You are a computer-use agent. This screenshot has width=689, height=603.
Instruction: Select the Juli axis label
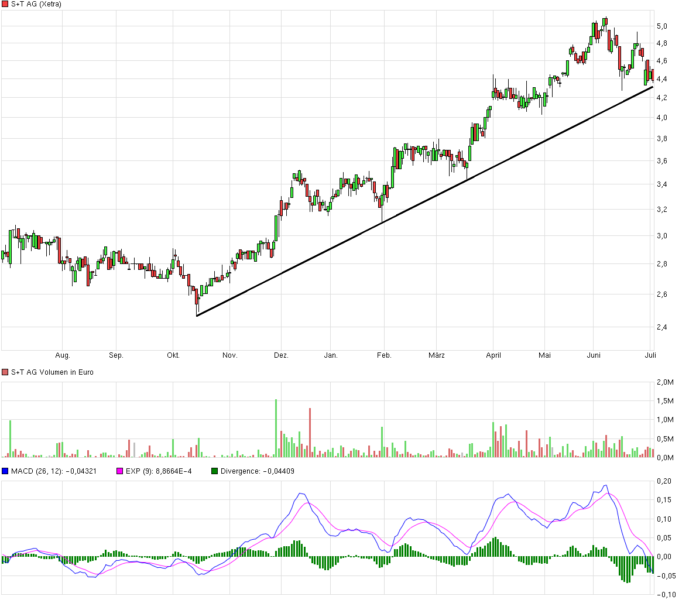650,355
